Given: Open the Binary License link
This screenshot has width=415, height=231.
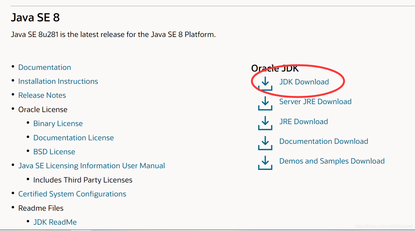Looking at the screenshot, I should coord(58,124).
